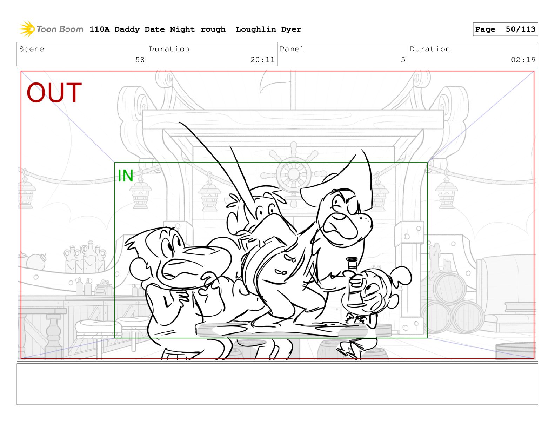This screenshot has width=555, height=430.
Task: Select the scene number '58'
Action: point(140,60)
